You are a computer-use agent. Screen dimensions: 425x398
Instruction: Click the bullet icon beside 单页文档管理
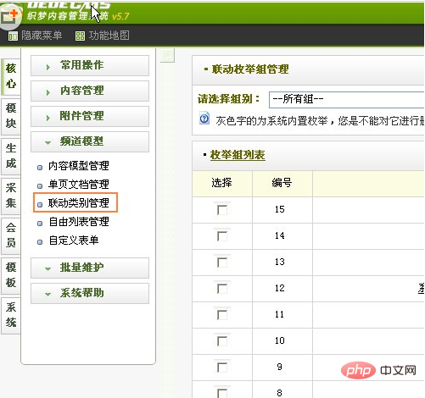tap(40, 186)
